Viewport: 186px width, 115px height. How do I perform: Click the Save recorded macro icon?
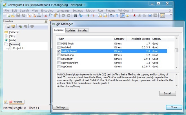[155, 16]
